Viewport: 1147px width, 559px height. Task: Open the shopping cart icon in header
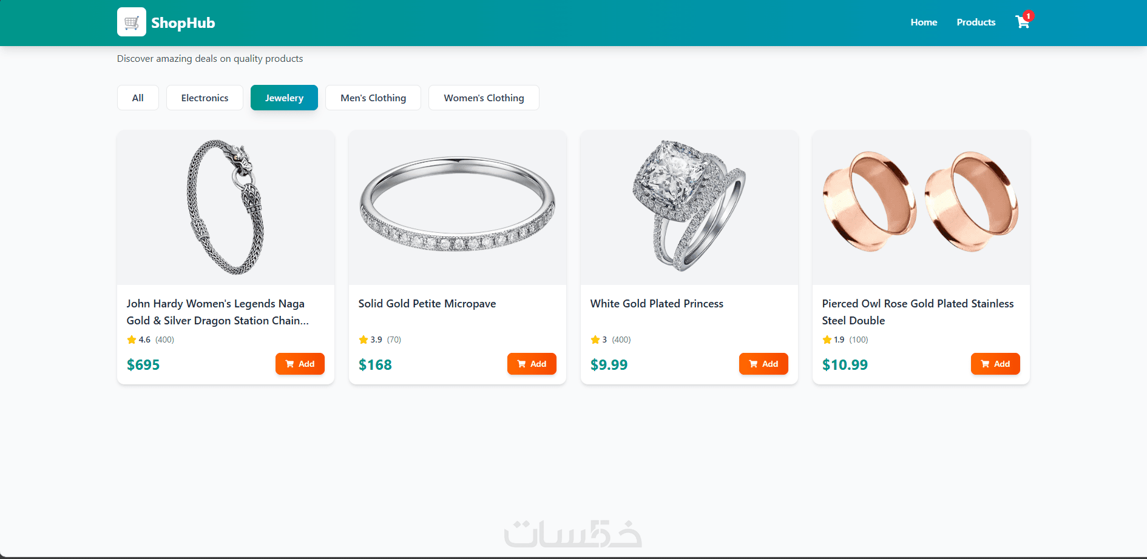[1022, 22]
